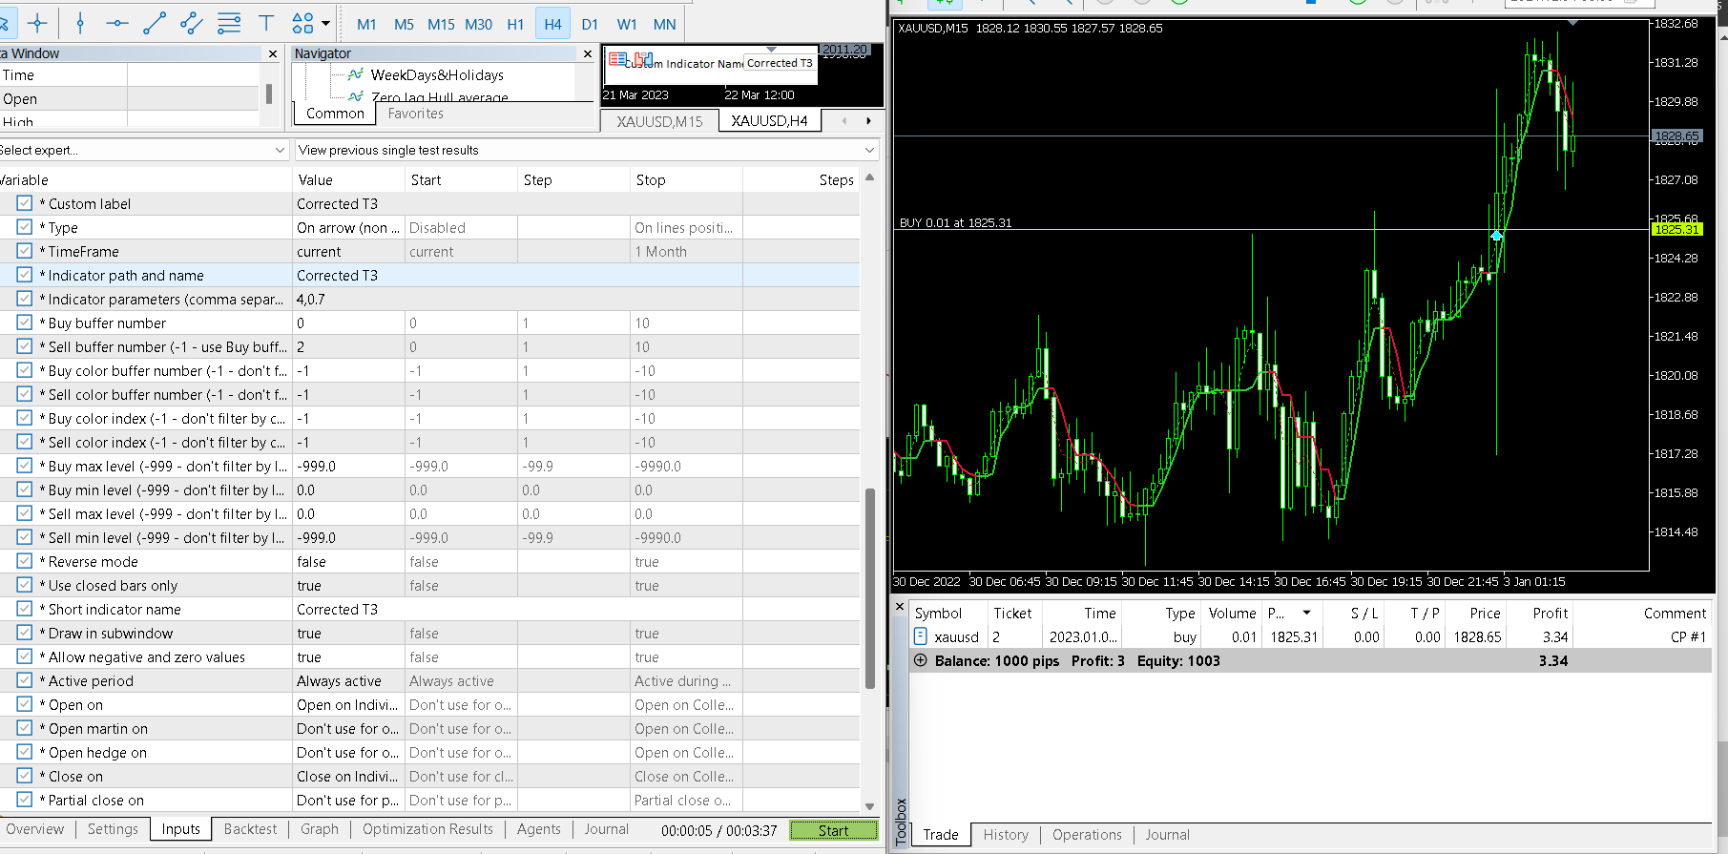1728x854 pixels.
Task: Switch chart to MN timeframe
Action: tap(664, 24)
